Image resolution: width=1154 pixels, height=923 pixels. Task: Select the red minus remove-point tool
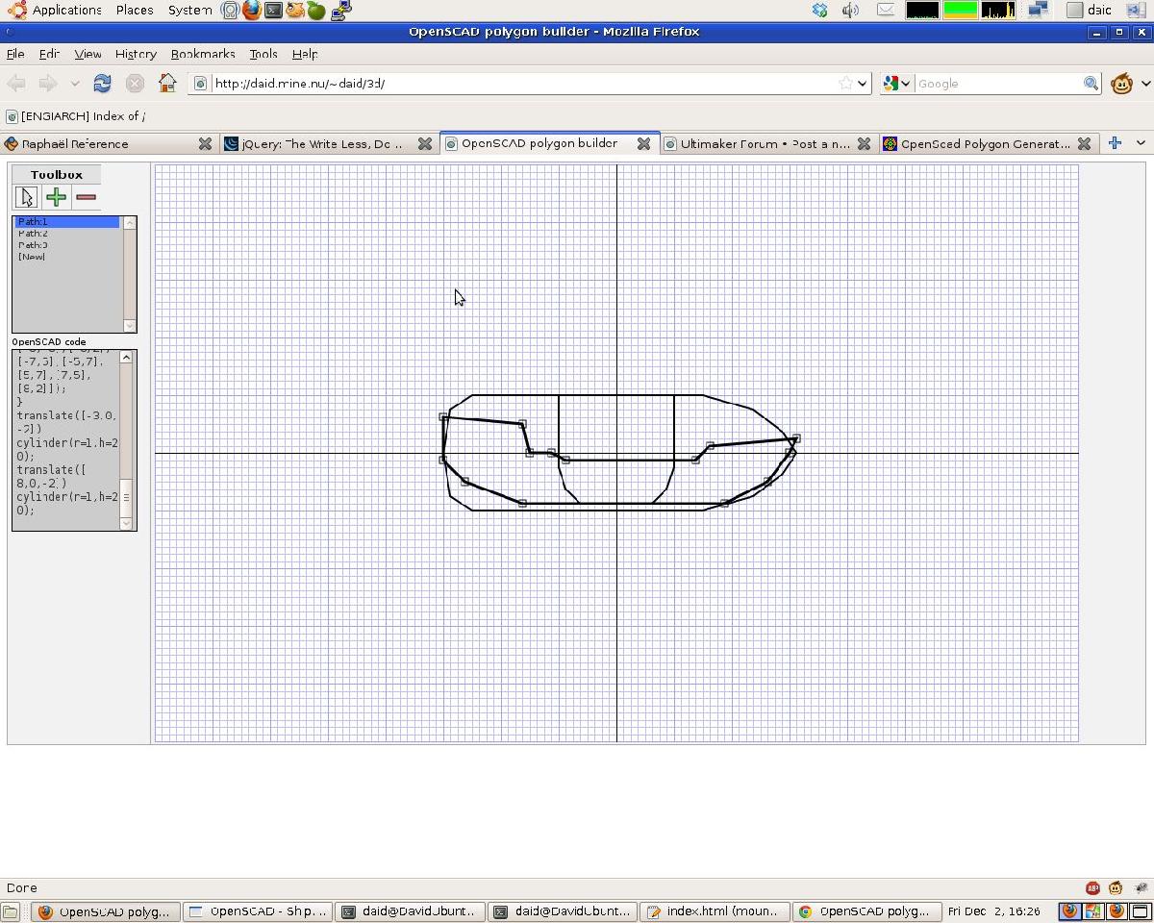[x=85, y=196]
